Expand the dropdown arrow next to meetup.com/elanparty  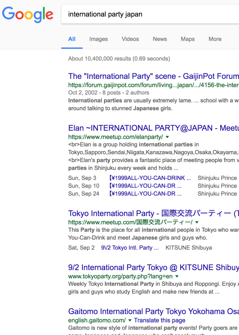[x=167, y=137]
